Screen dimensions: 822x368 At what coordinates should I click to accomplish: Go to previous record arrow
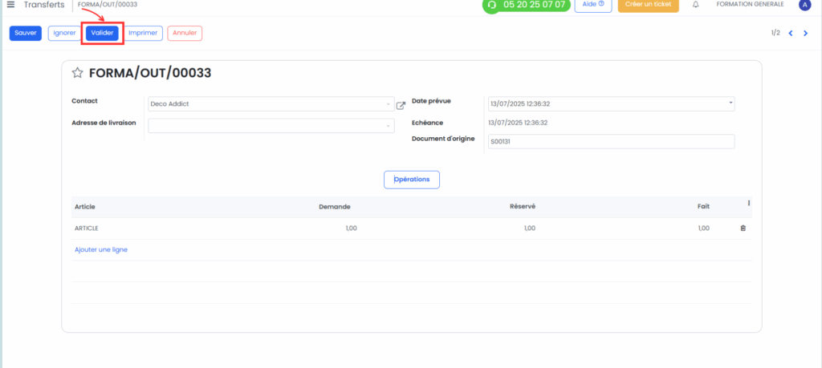[791, 33]
